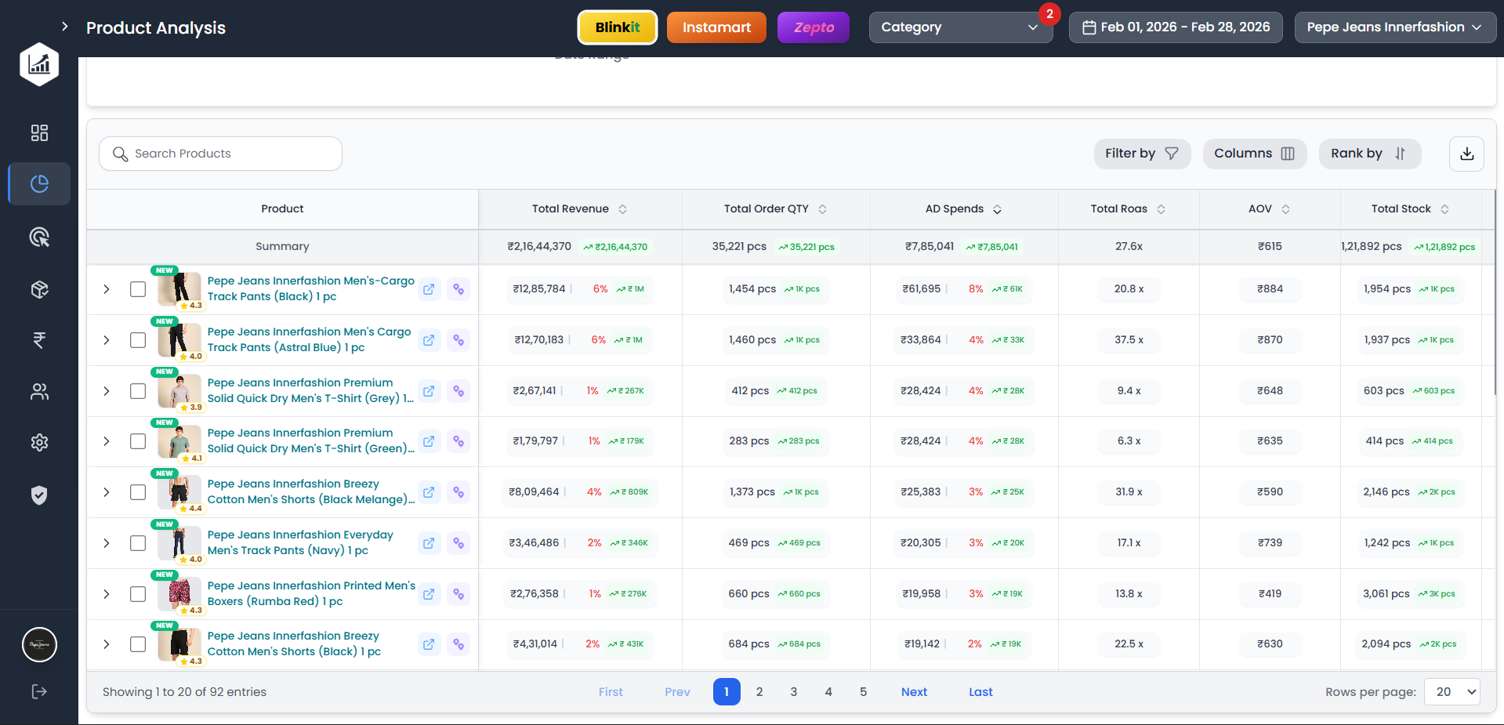The height and width of the screenshot is (725, 1504).
Task: Select checkbox for Cargo Track Pants (Black)
Action: click(x=138, y=289)
